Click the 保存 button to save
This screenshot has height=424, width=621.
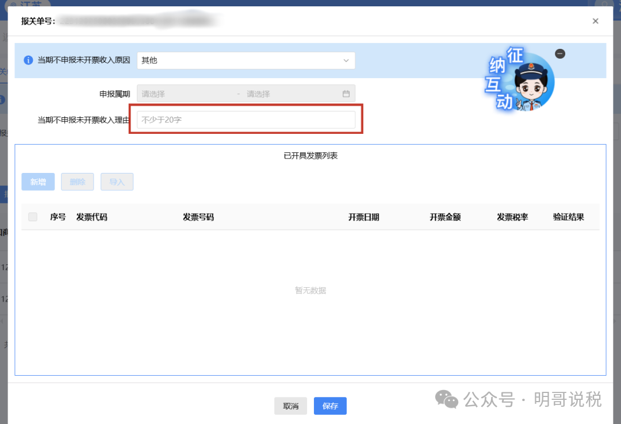click(329, 406)
